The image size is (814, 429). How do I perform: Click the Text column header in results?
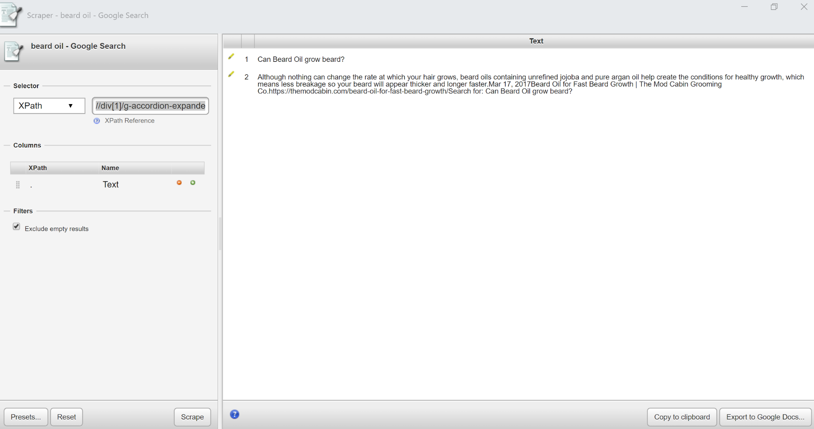(536, 41)
